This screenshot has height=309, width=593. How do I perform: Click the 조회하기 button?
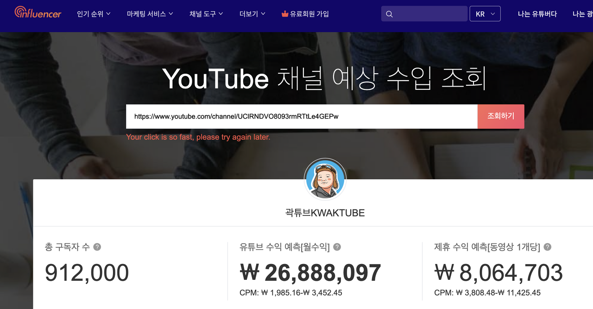coord(501,116)
